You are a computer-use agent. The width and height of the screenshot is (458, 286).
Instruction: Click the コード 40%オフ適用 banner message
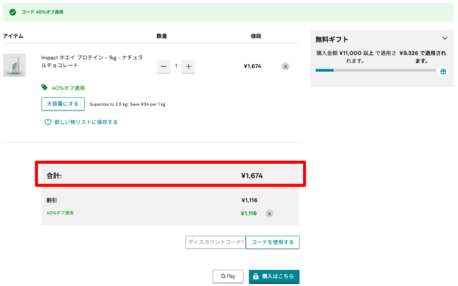(42, 12)
